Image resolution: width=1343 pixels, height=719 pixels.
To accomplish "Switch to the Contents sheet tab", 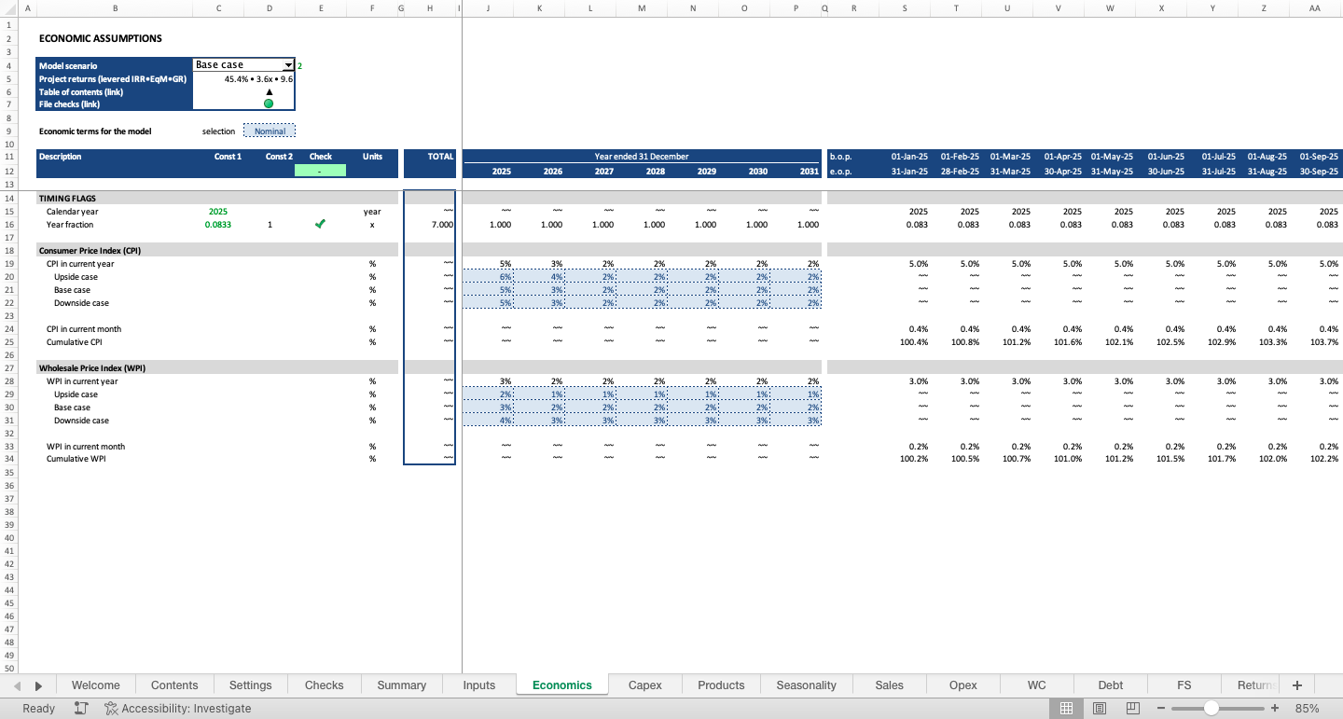I will (x=174, y=684).
